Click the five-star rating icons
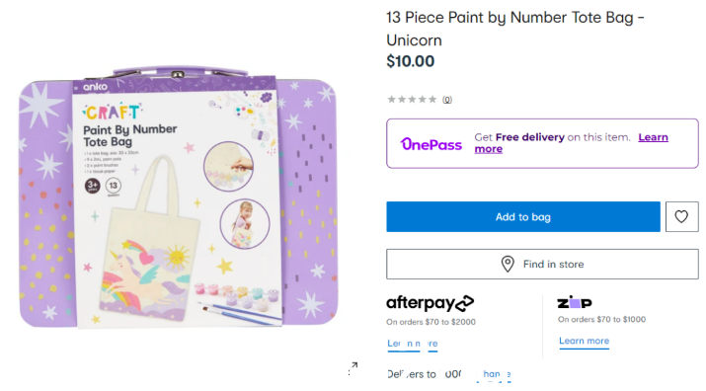Screen dimensions: 706x391 pos(412,99)
